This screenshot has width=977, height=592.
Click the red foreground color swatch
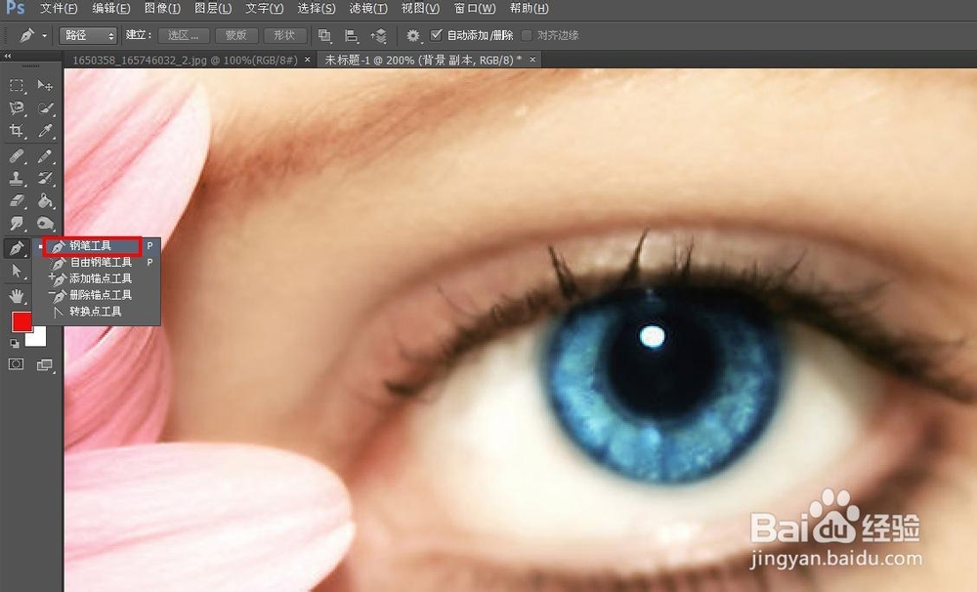click(x=22, y=321)
